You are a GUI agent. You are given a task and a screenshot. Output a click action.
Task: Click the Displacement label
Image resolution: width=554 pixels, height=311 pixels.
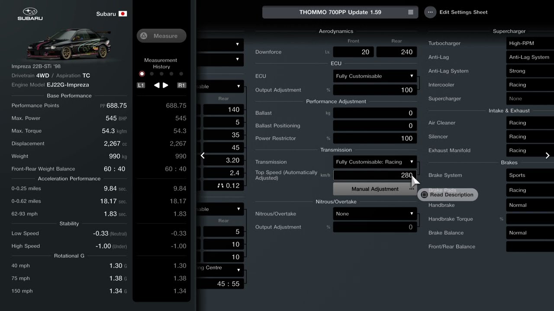point(28,143)
